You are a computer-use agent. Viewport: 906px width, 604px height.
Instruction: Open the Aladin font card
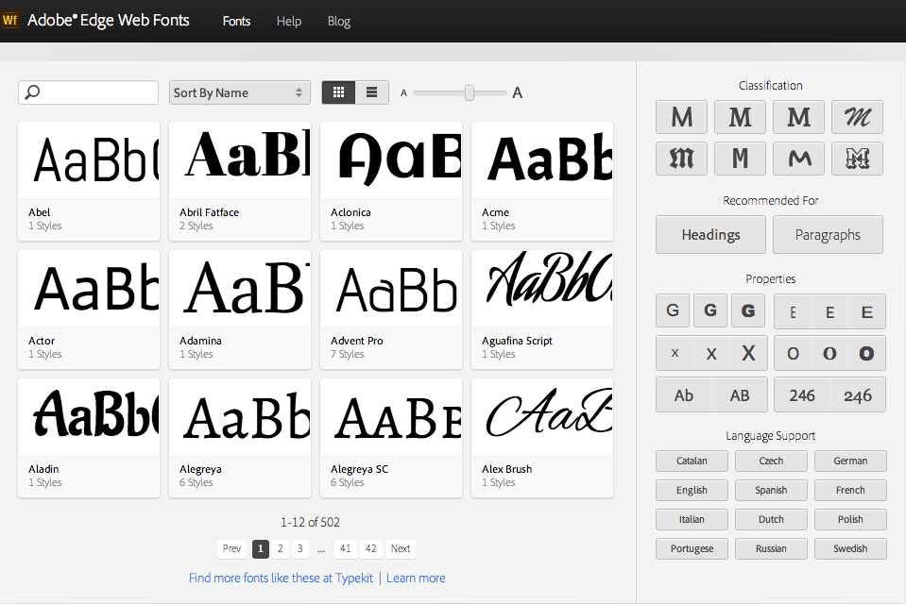(x=89, y=438)
